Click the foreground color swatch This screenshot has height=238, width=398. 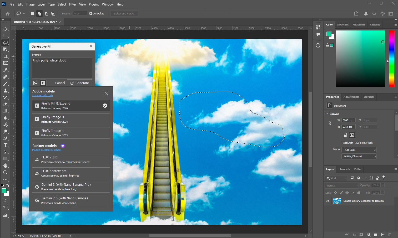point(4,191)
